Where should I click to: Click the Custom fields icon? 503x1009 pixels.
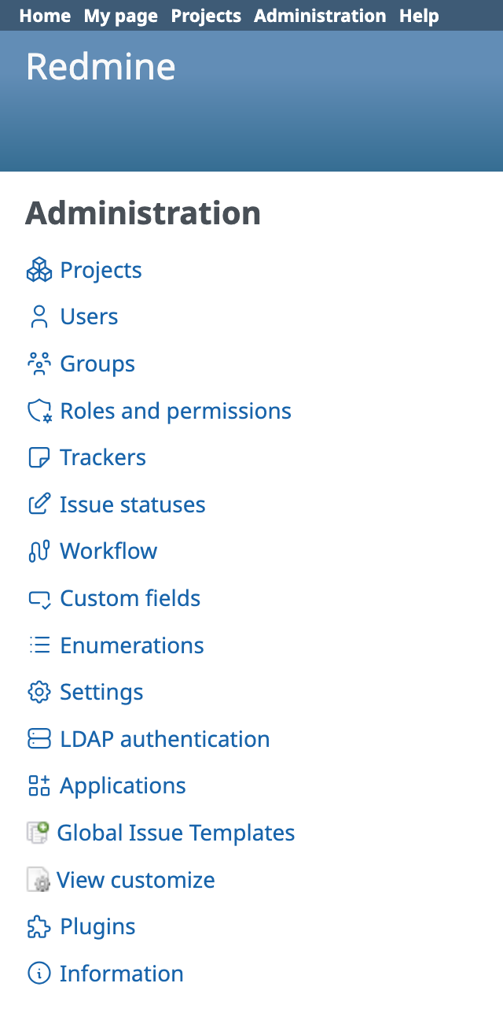coord(39,599)
